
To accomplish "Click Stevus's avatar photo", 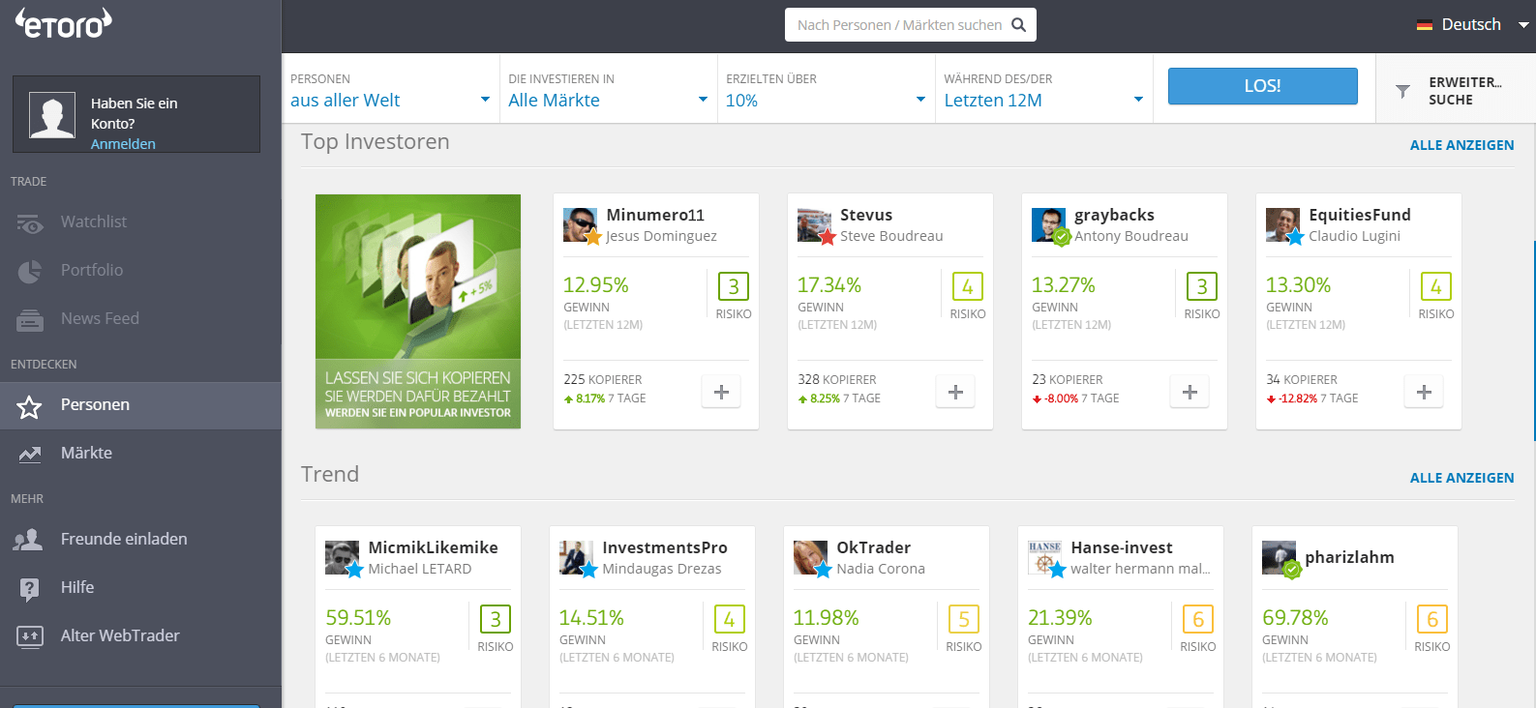I will tap(815, 224).
